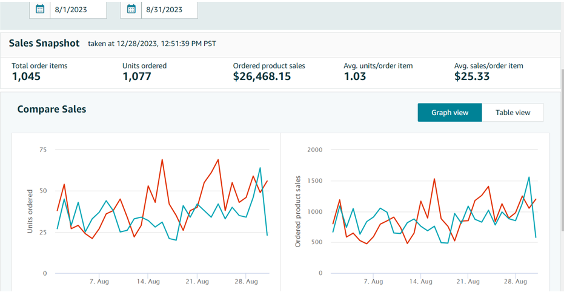564x298 pixels.
Task: Click the snapshot timestamp text
Action: tap(151, 44)
